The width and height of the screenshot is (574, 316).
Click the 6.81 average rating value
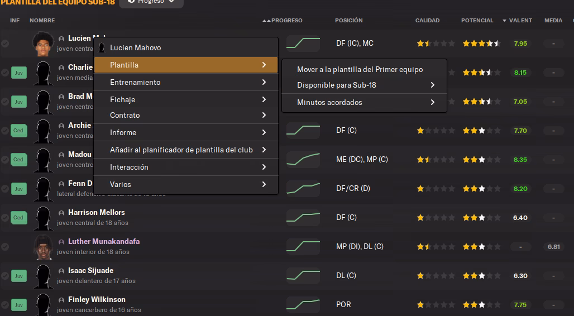point(553,247)
